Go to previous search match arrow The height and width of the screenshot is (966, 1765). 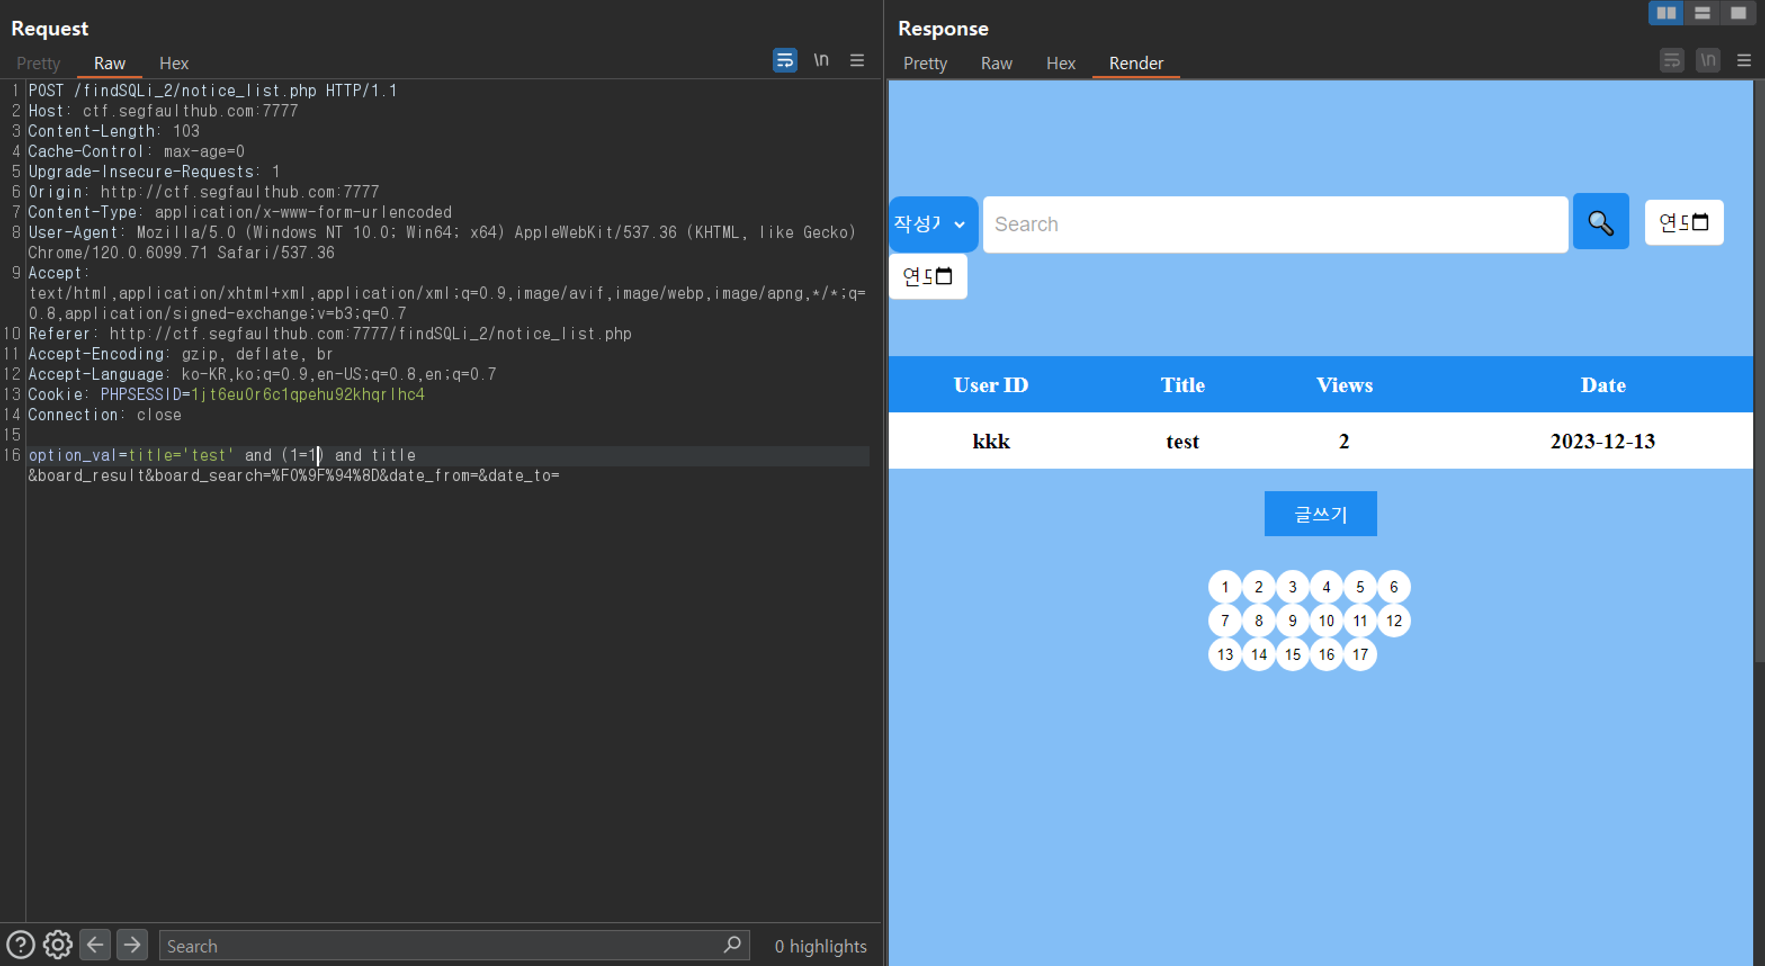tap(95, 945)
